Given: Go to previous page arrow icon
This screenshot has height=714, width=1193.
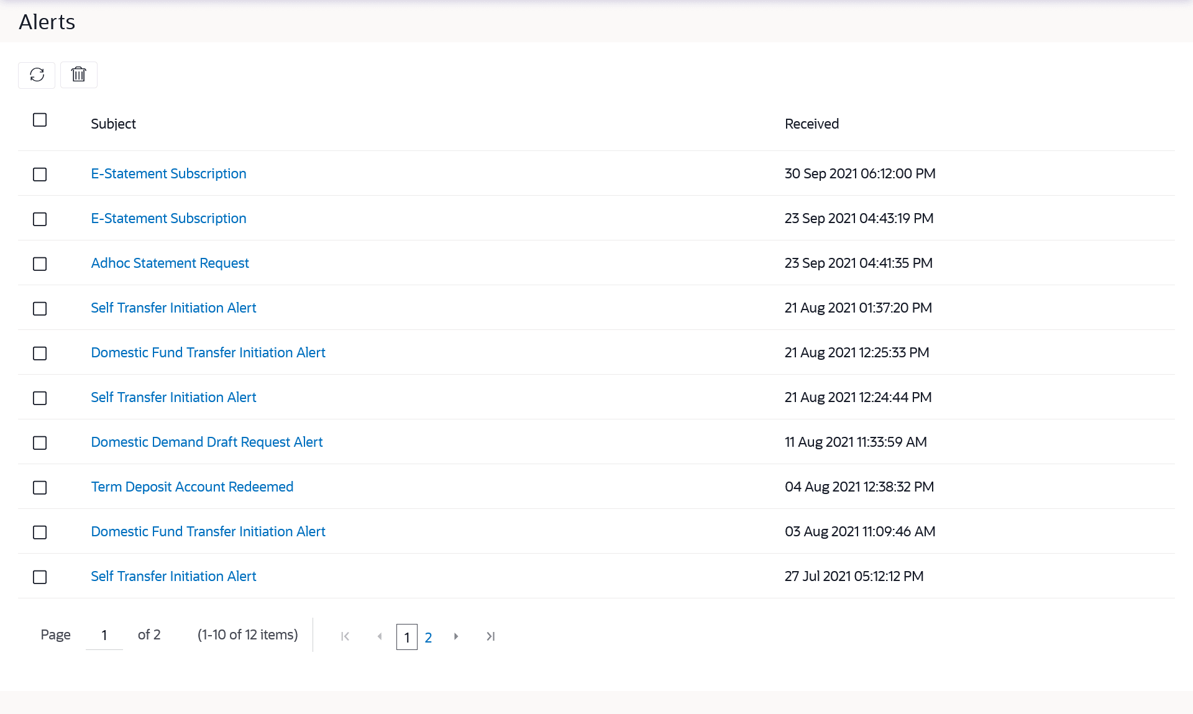Looking at the screenshot, I should [x=380, y=636].
